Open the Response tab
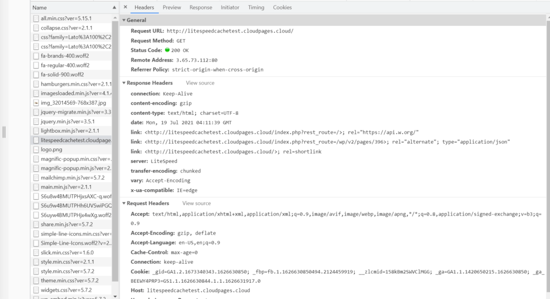Viewport: 550px width, 299px height. click(200, 7)
